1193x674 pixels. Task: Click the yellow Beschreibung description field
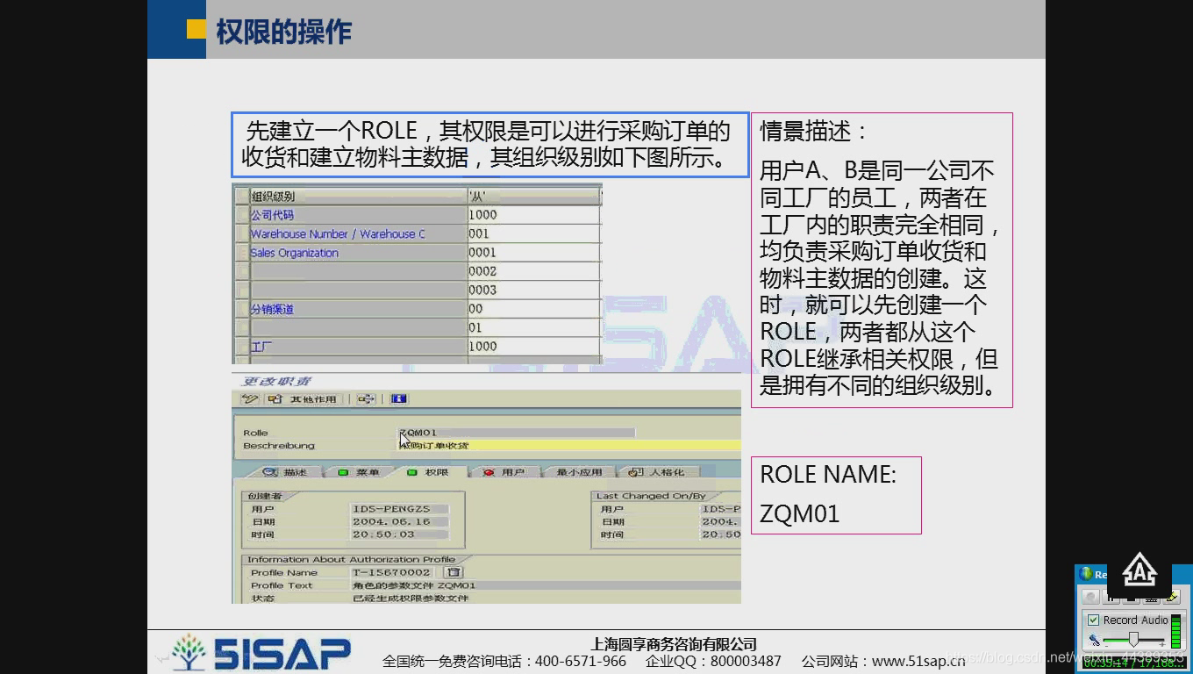pos(568,446)
